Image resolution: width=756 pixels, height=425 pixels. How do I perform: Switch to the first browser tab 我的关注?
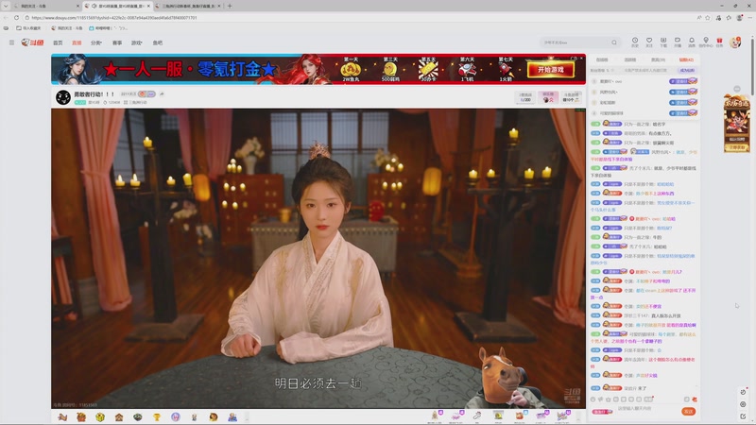click(45, 6)
